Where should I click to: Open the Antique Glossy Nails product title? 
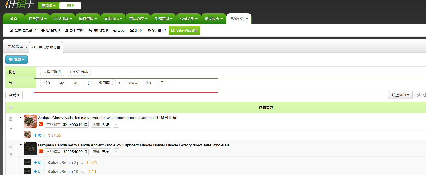(107, 118)
